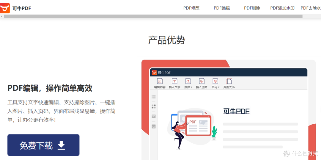The height and width of the screenshot is (160, 321).
Task: Open the outline list sidebar icon
Action: pos(154,96)
